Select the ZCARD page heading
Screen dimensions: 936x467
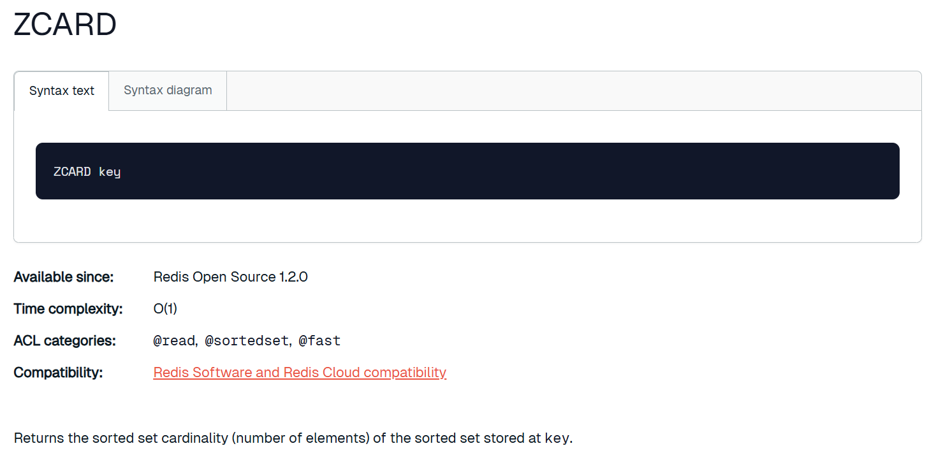point(65,25)
